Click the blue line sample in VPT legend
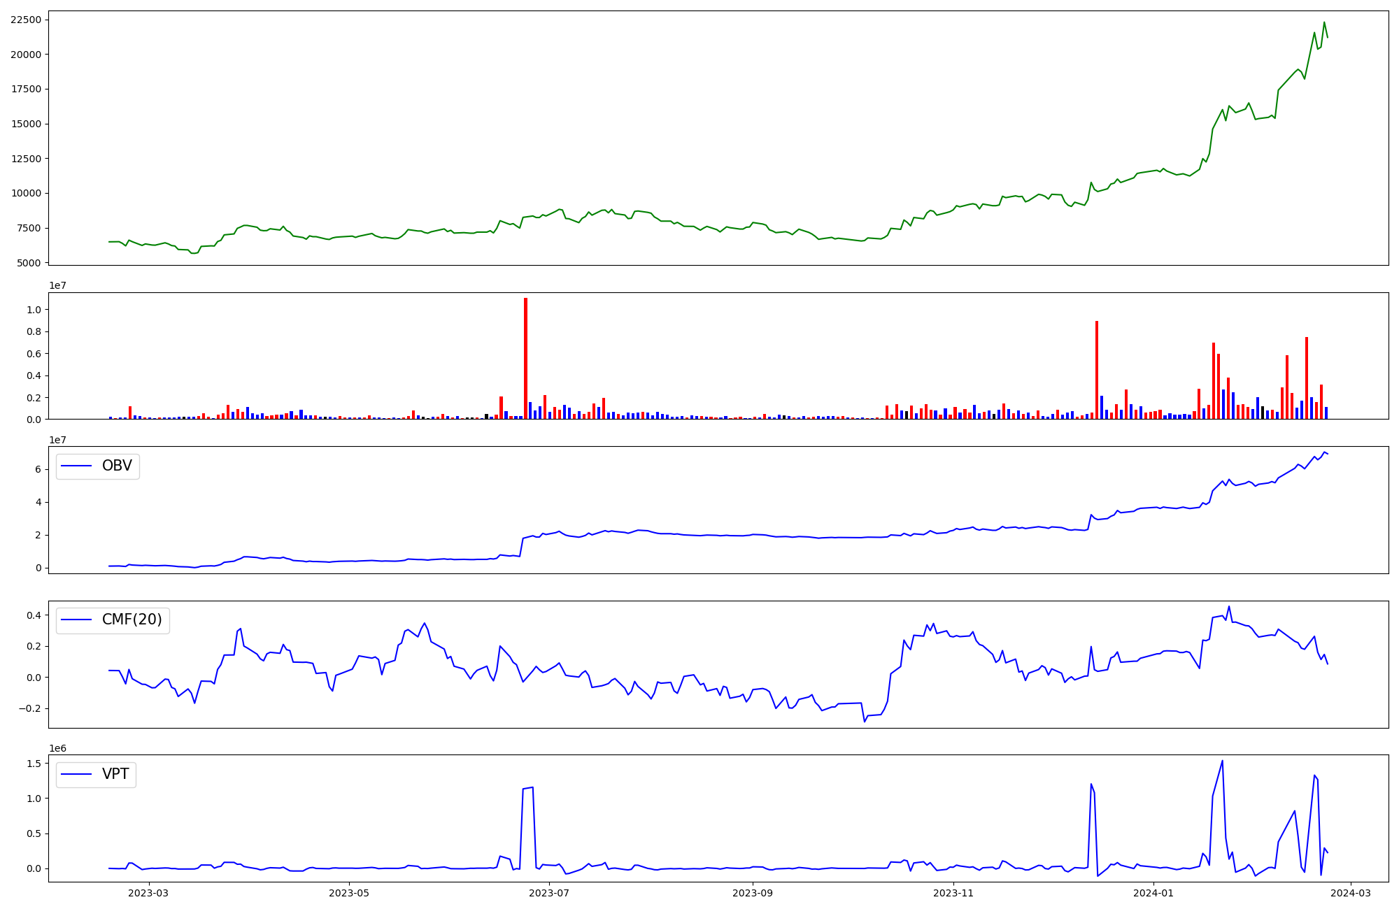This screenshot has width=1399, height=909. [x=77, y=774]
